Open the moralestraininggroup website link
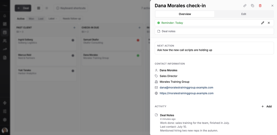This screenshot has height=135, width=277. (x=187, y=93)
